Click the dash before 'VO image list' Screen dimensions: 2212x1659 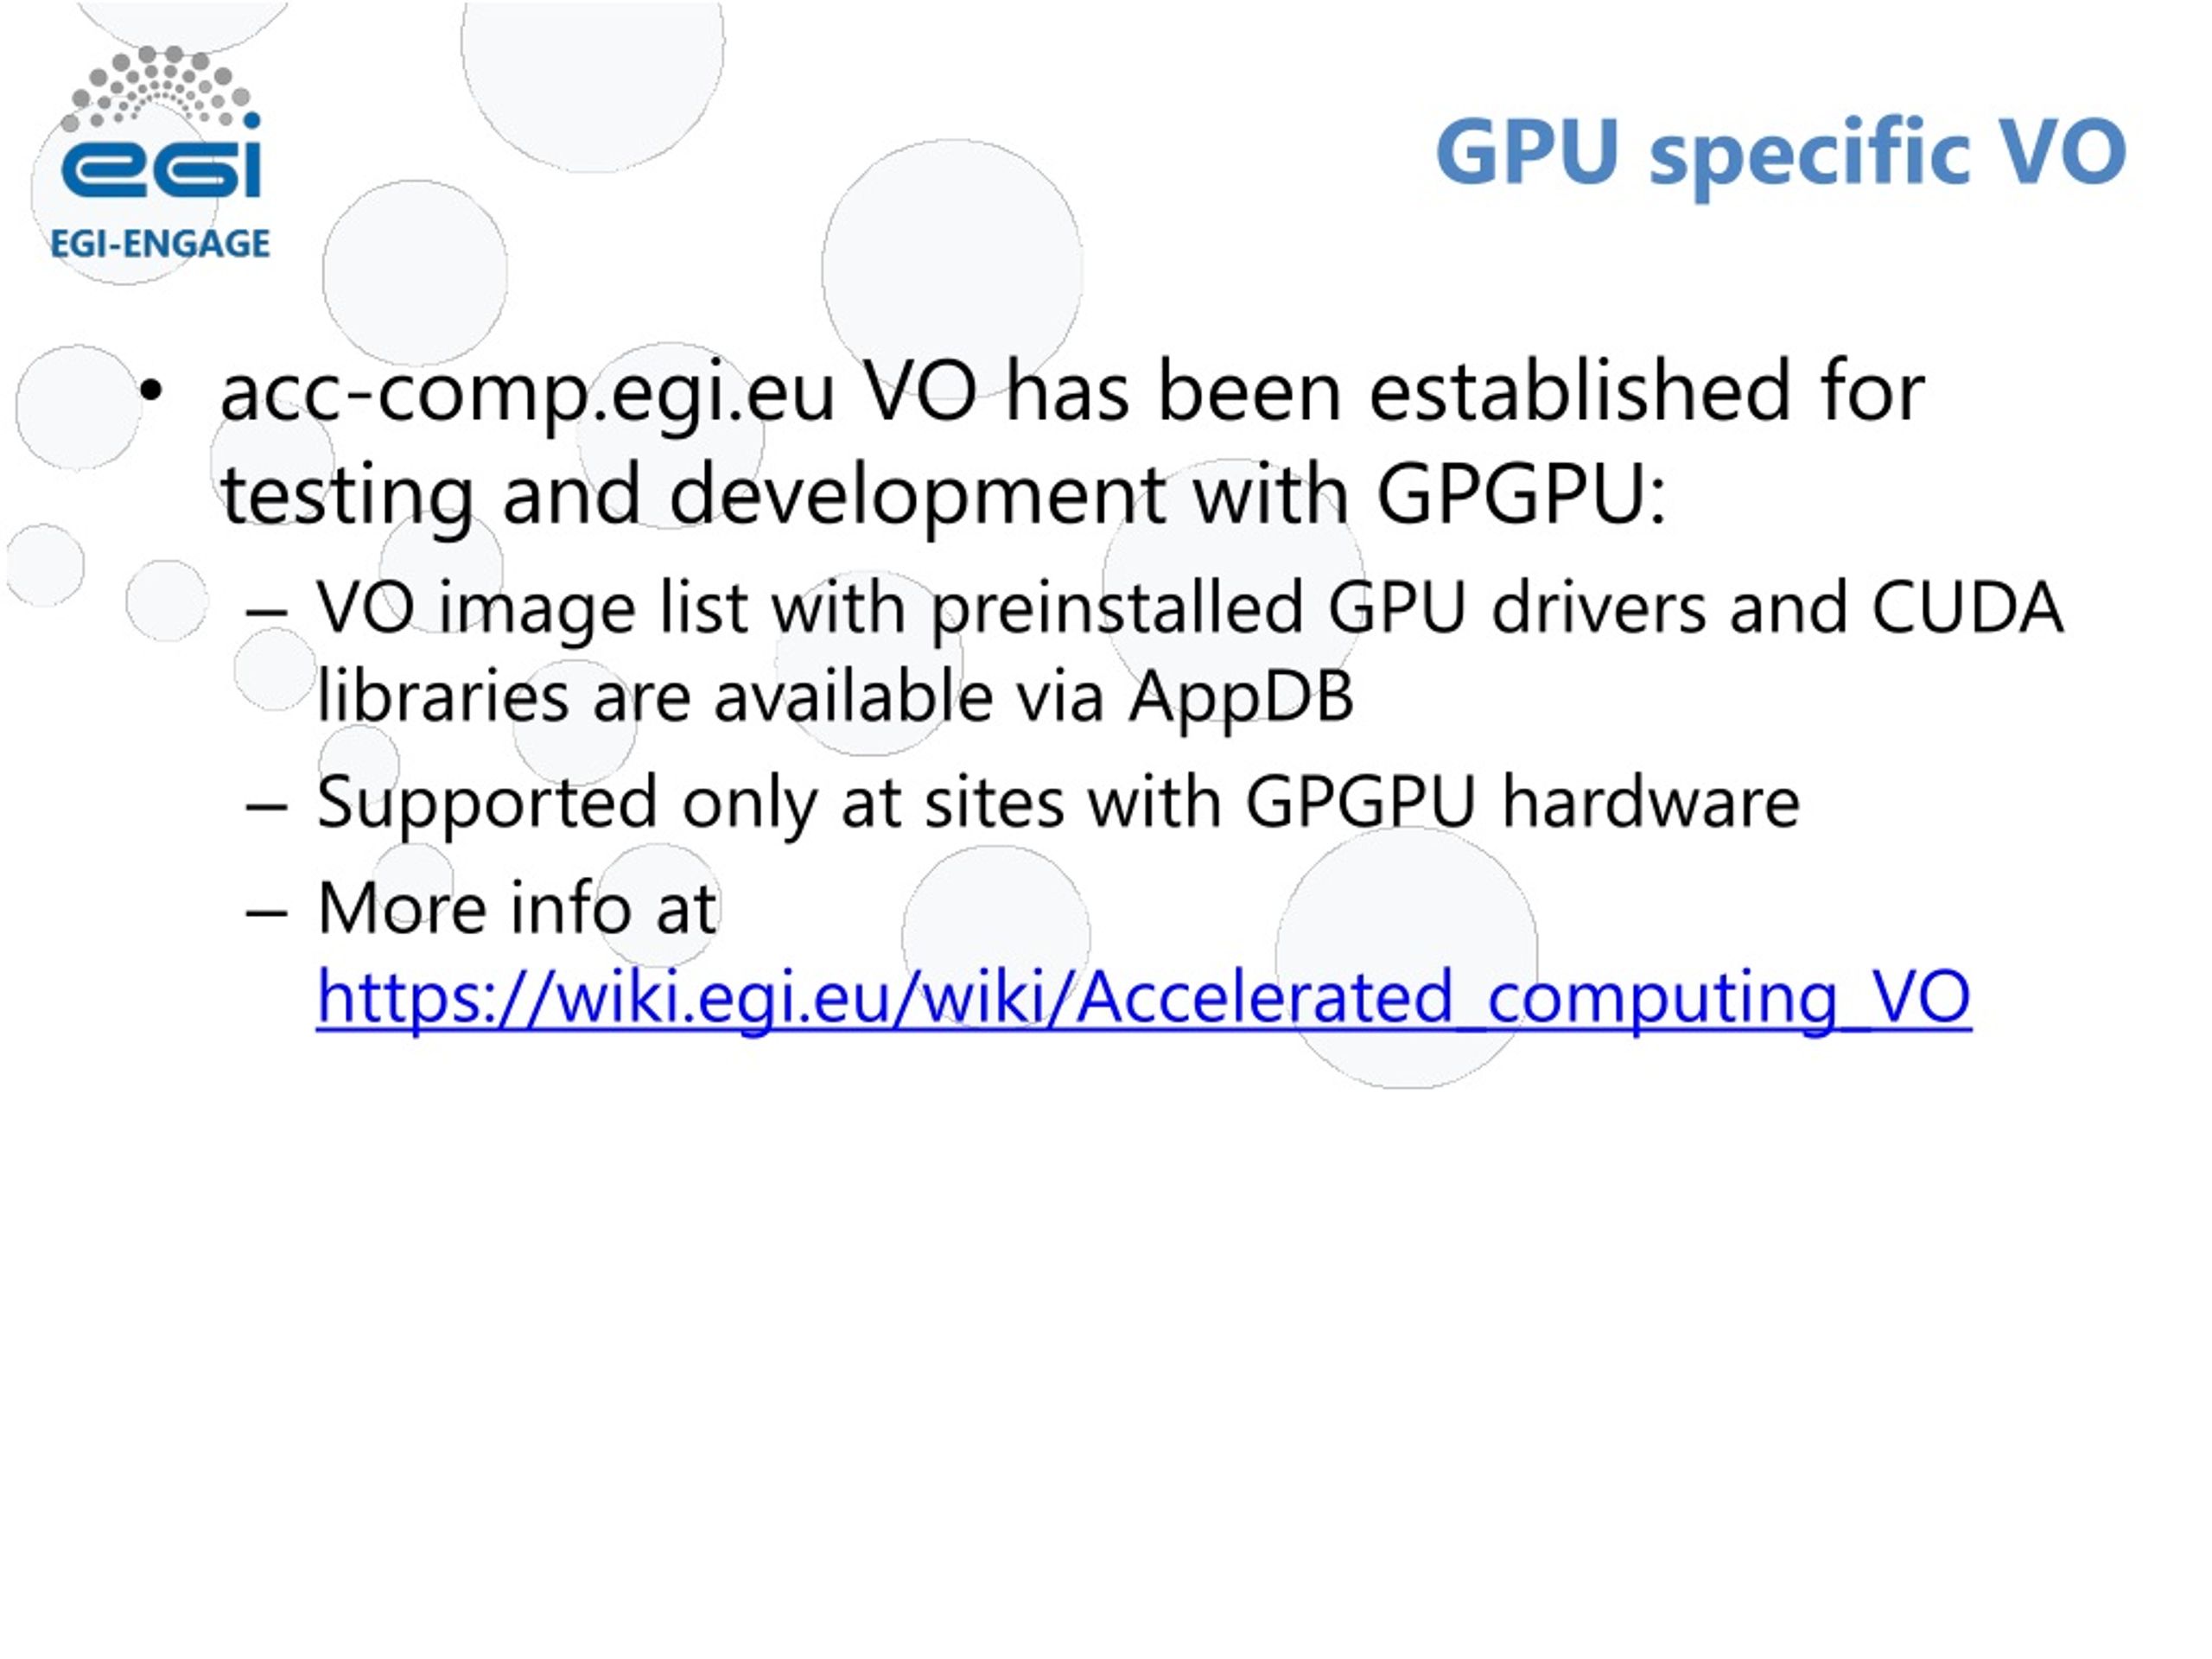(x=267, y=609)
